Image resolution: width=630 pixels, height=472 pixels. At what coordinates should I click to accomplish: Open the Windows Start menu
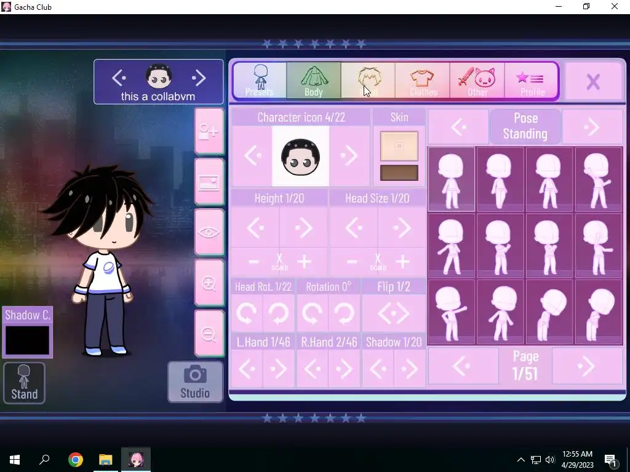click(15, 460)
